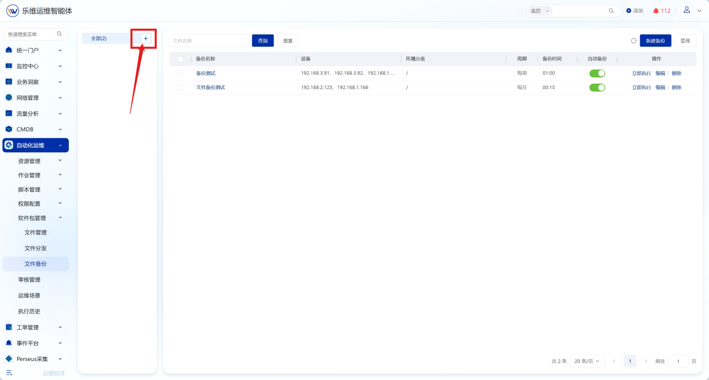Click the 添加 plus icon in header
This screenshot has width=709, height=380.
pyautogui.click(x=628, y=11)
